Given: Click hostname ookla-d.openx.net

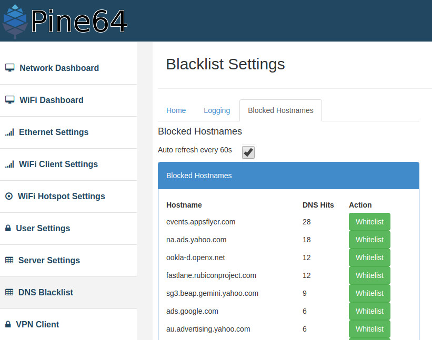Looking at the screenshot, I should click(195, 257).
